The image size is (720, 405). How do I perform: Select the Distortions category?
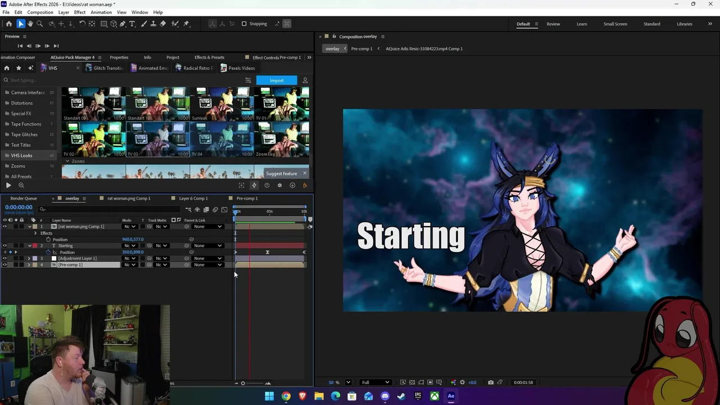point(22,103)
